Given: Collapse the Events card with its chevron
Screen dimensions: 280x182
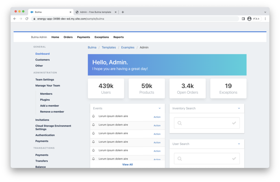Looking at the screenshot, I should pyautogui.click(x=160, y=108).
